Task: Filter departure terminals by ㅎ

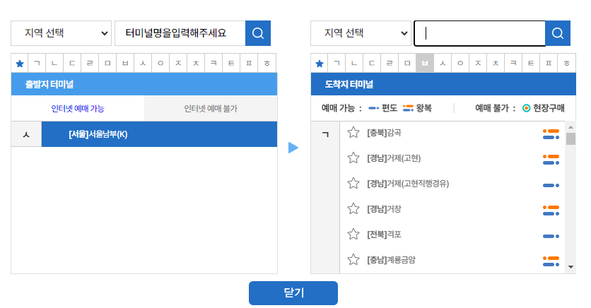Action: [x=267, y=64]
